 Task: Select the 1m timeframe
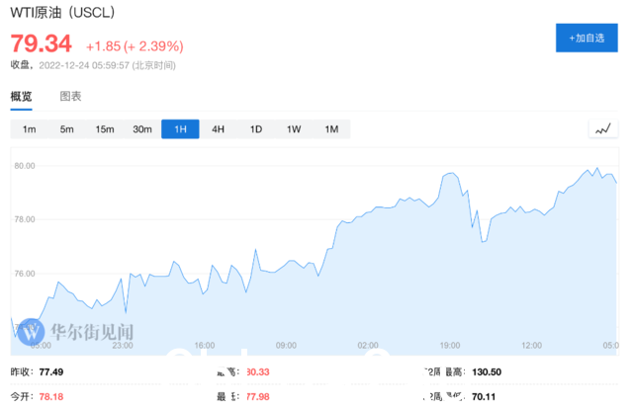29,129
